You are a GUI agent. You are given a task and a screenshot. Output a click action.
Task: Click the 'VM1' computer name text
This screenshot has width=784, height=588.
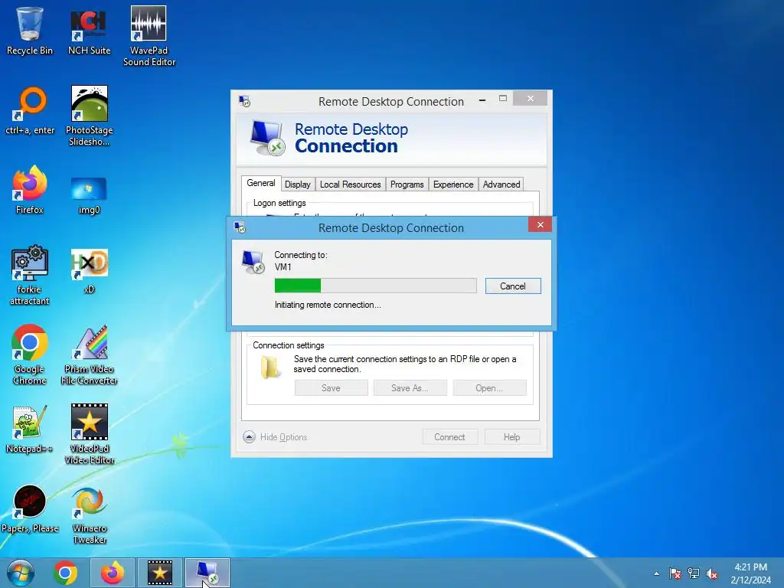[283, 267]
